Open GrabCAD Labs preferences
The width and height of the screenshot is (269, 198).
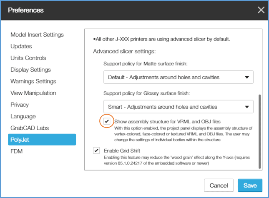click(x=30, y=128)
